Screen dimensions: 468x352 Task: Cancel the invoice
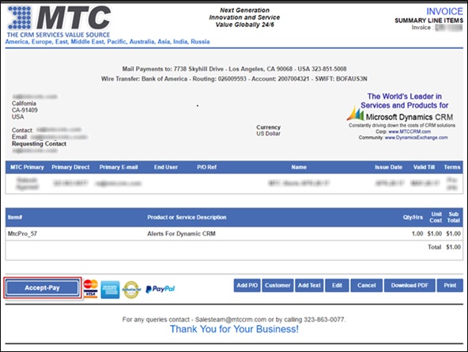coord(367,286)
